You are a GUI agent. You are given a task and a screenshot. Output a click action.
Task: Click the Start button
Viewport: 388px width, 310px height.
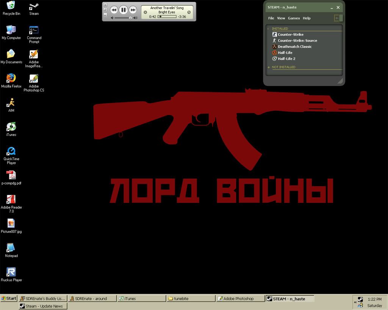[x=9, y=298]
